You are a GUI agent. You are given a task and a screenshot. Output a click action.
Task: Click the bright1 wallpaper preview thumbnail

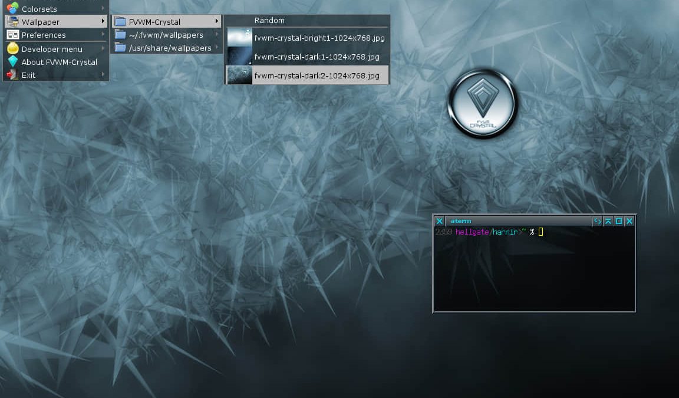pyautogui.click(x=239, y=38)
